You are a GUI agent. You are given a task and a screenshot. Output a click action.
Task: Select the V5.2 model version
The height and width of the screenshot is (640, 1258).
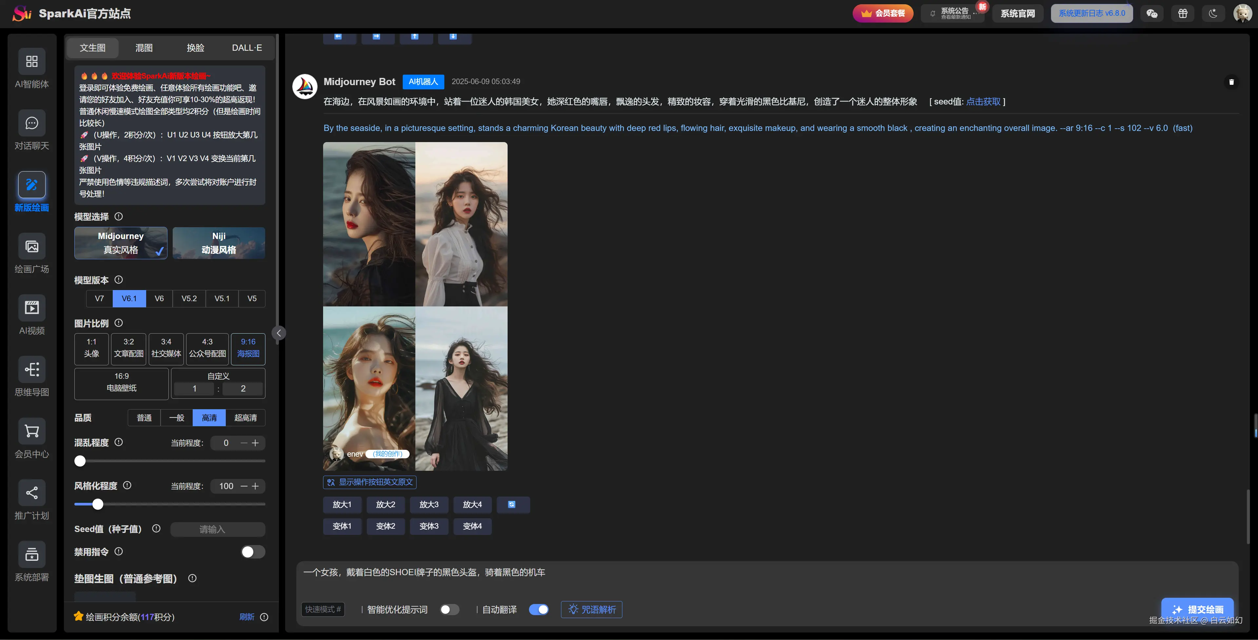point(189,298)
